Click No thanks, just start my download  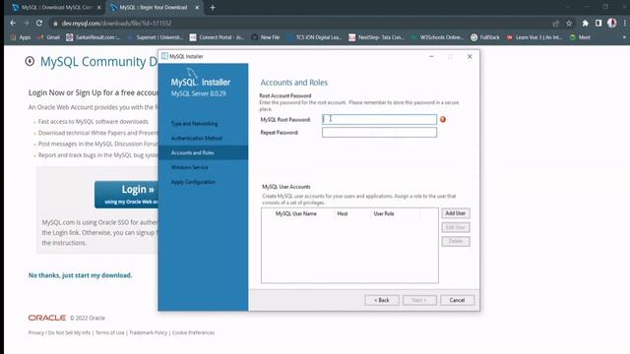[x=80, y=275]
